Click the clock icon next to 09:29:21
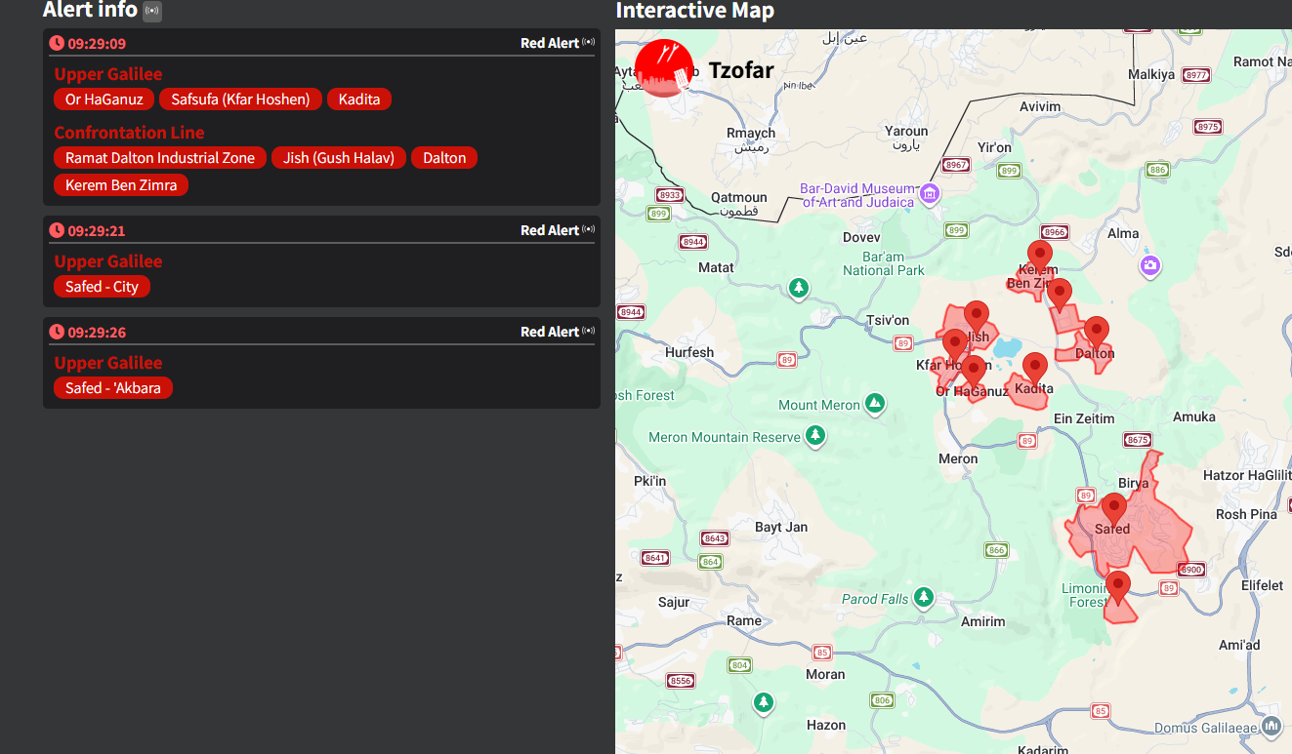1292x754 pixels. click(x=57, y=230)
